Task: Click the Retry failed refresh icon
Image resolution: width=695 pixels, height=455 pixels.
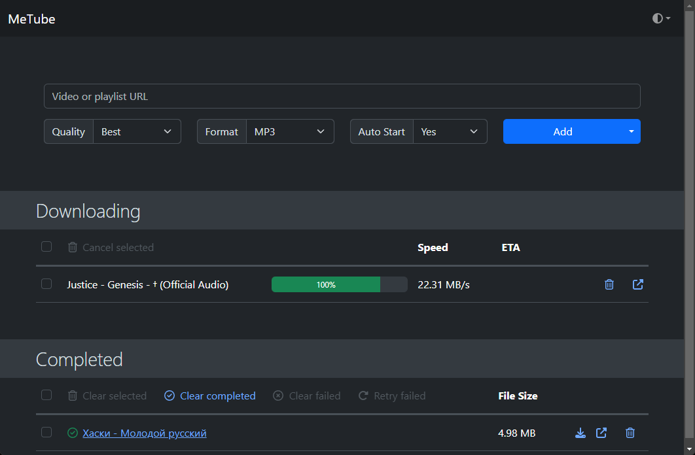Action: [x=364, y=396]
